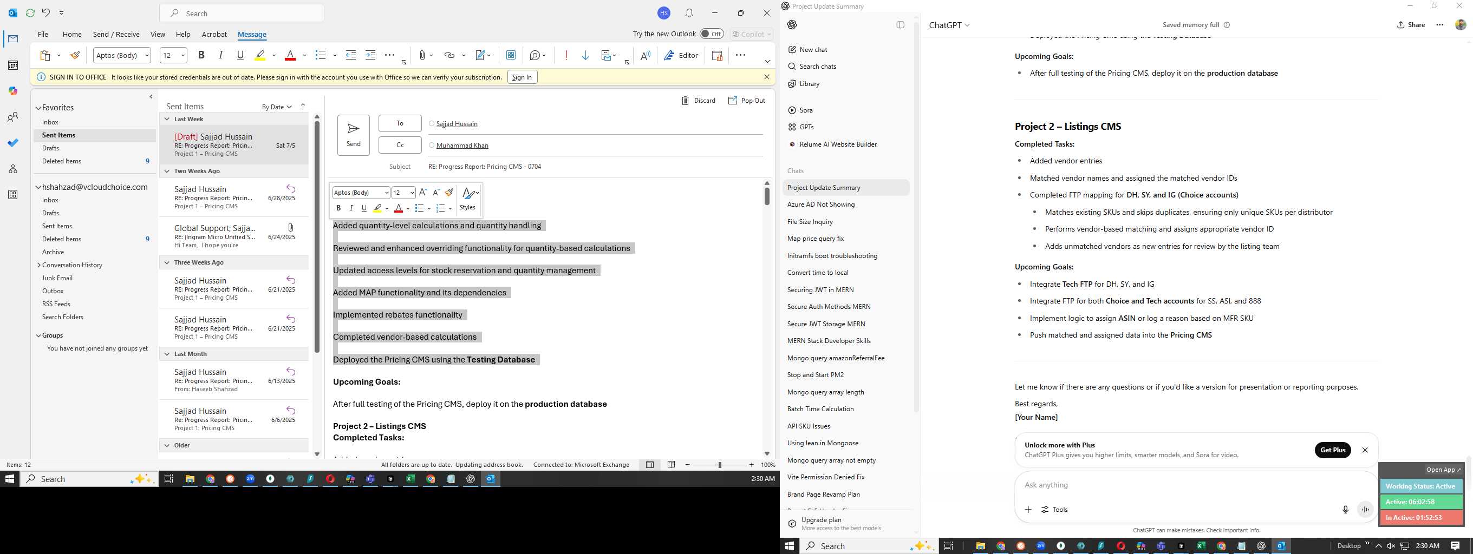Toggle Bold in the Outlook ribbon
1473x554 pixels.
point(201,55)
